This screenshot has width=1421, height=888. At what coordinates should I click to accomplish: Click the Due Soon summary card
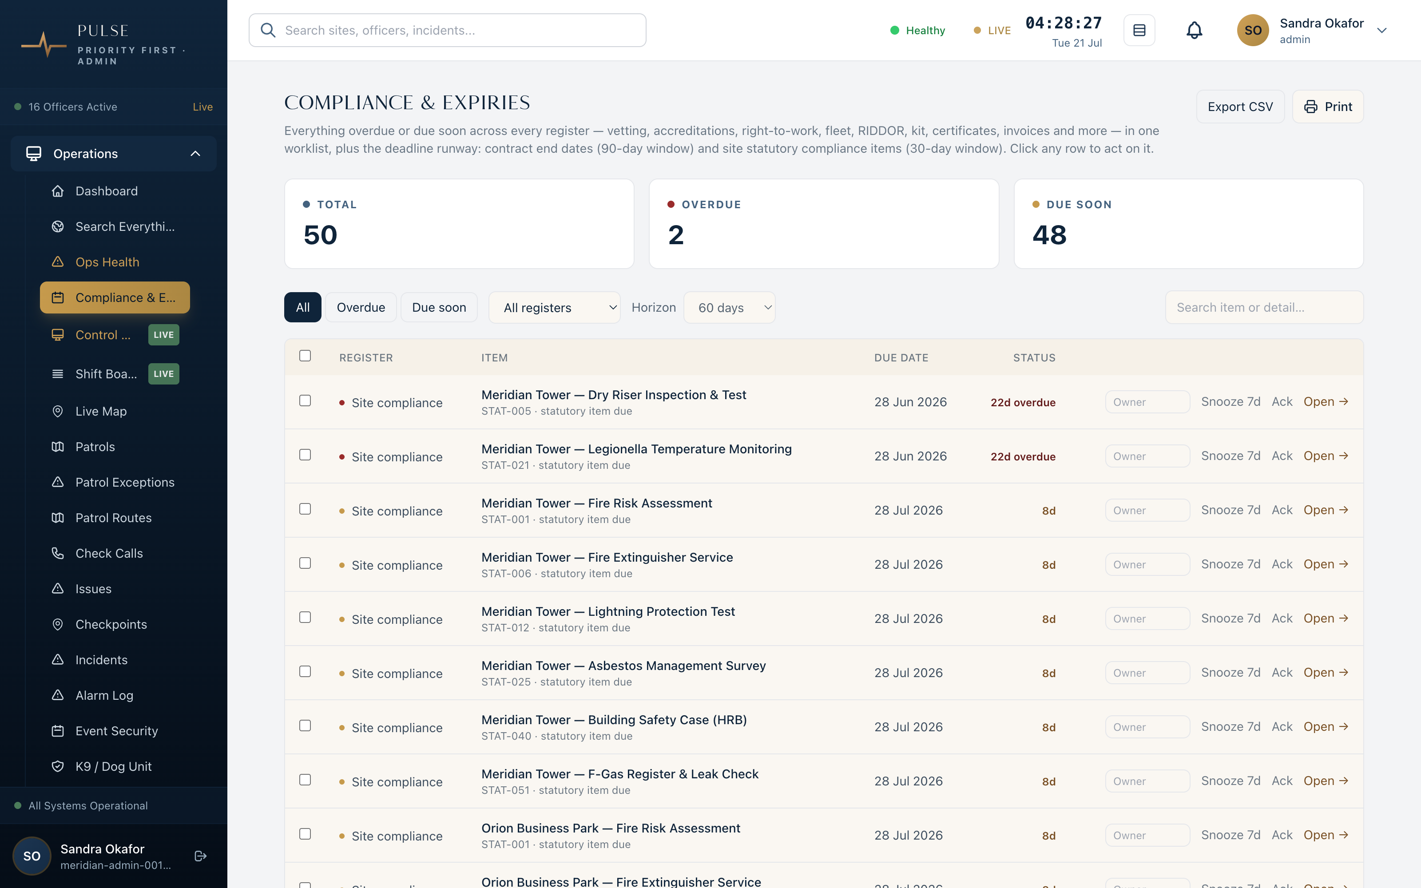tap(1188, 224)
